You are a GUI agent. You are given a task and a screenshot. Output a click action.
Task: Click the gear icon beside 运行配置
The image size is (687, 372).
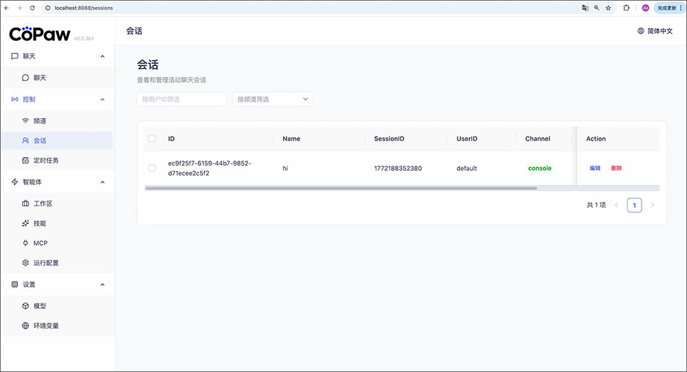25,263
